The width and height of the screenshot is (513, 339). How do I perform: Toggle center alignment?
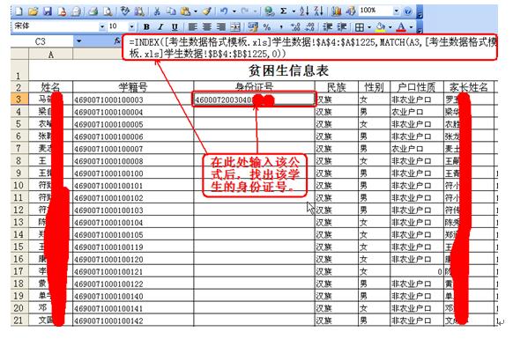pyautogui.click(x=207, y=27)
